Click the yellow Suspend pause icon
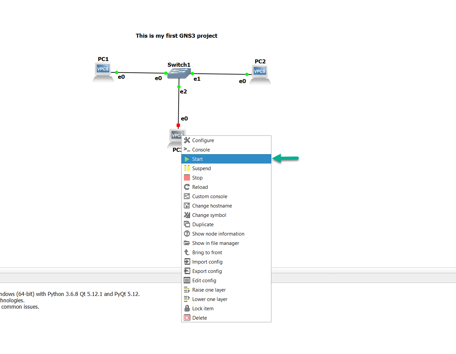 click(187, 168)
